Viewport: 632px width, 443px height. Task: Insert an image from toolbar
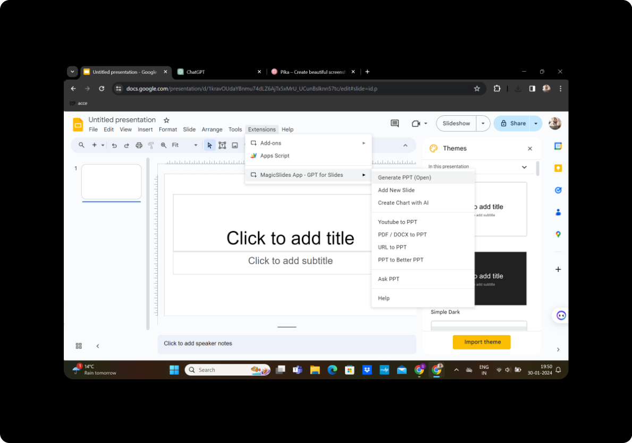[234, 146]
